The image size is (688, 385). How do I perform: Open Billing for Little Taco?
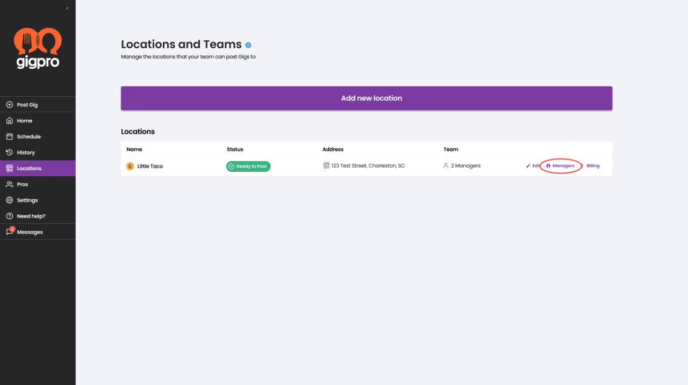(590, 166)
